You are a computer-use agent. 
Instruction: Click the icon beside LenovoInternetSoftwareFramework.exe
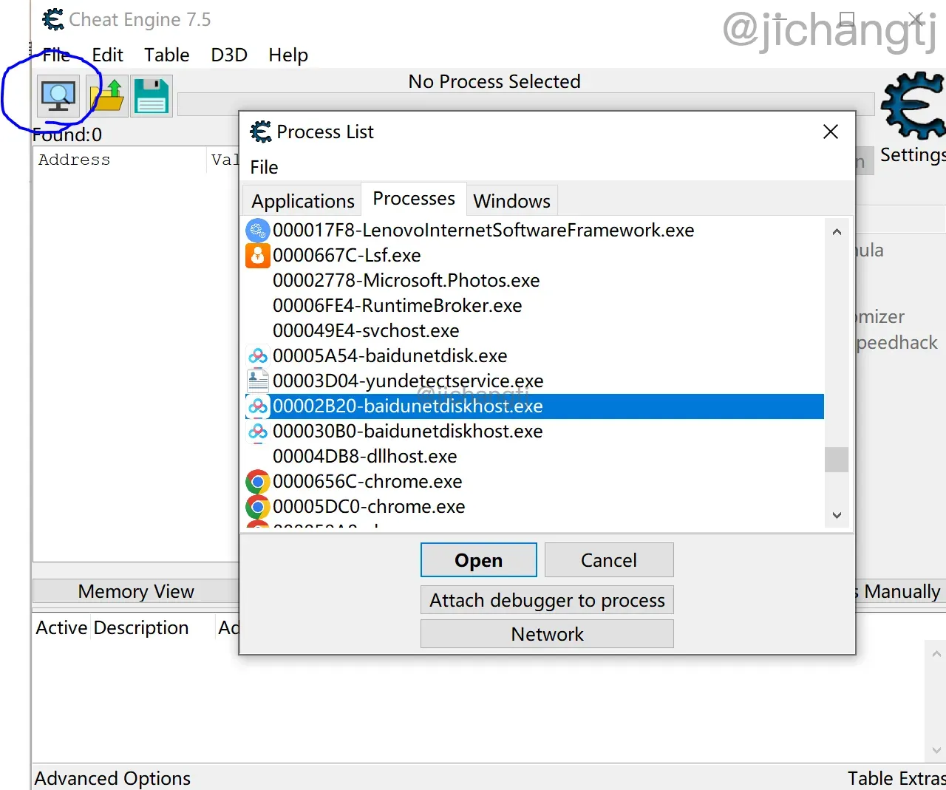pyautogui.click(x=257, y=230)
